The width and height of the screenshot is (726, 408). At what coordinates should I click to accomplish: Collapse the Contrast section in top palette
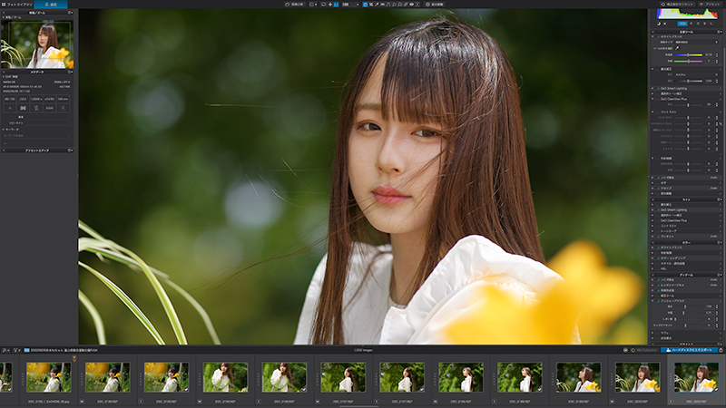652,112
